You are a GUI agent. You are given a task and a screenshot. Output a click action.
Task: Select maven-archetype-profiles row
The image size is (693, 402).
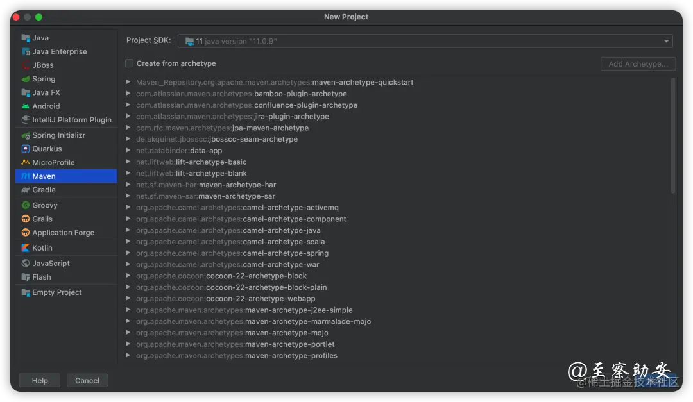coord(236,356)
